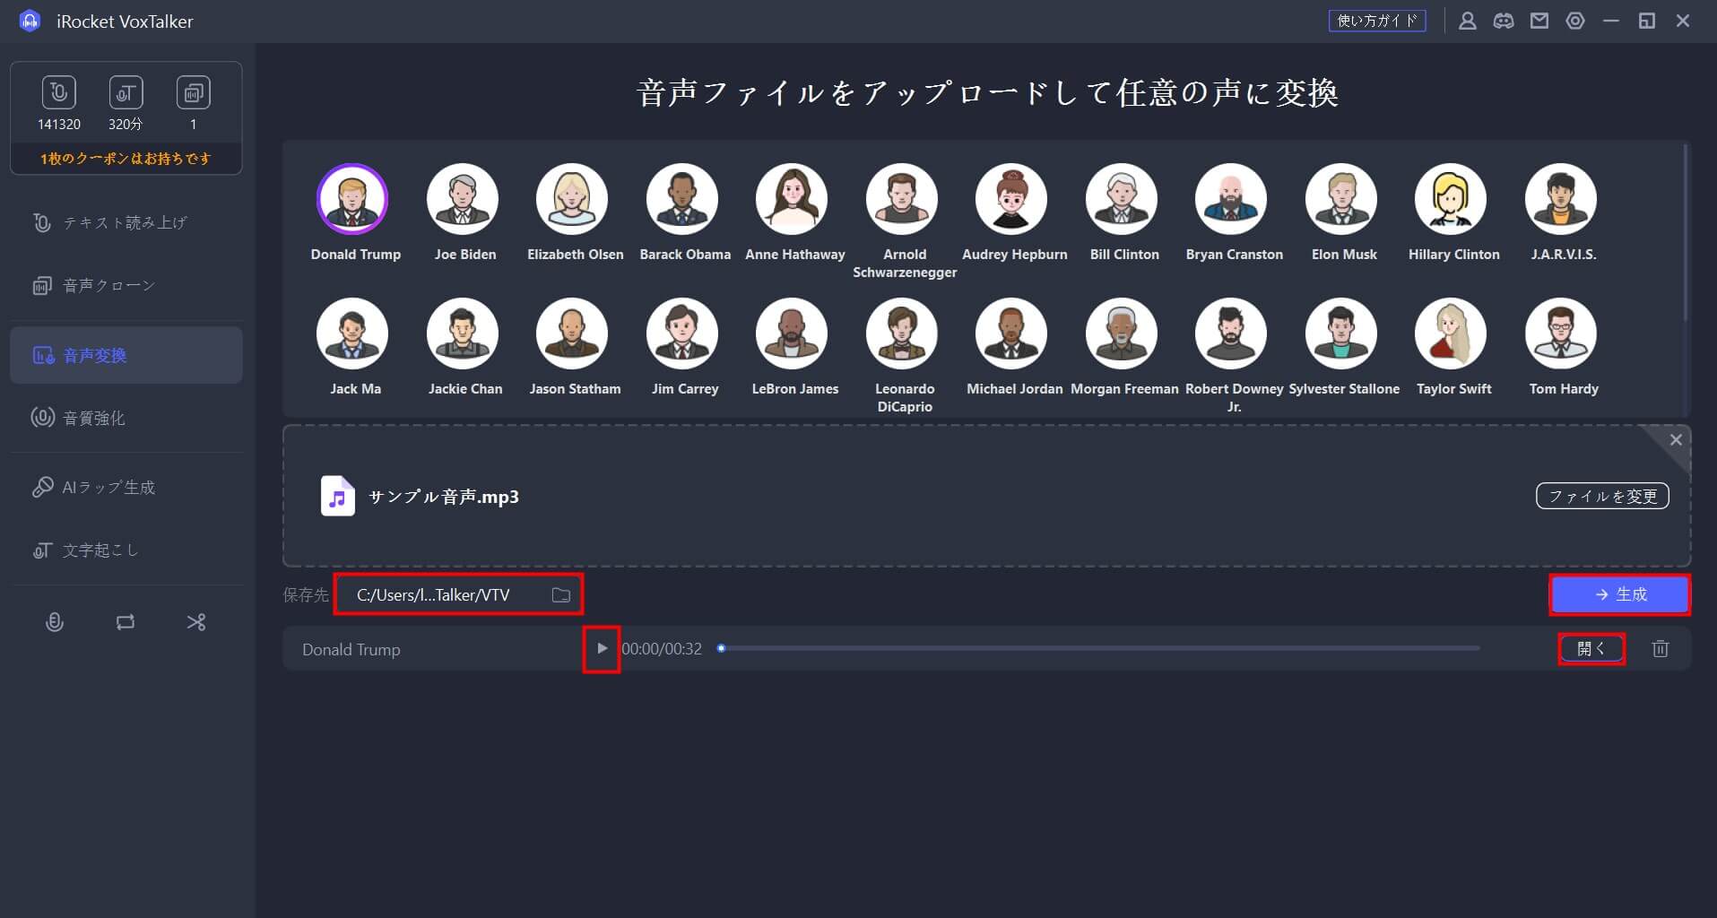Screen dimensions: 1717x918
Task: Open the Discord community icon
Action: pyautogui.click(x=1504, y=21)
